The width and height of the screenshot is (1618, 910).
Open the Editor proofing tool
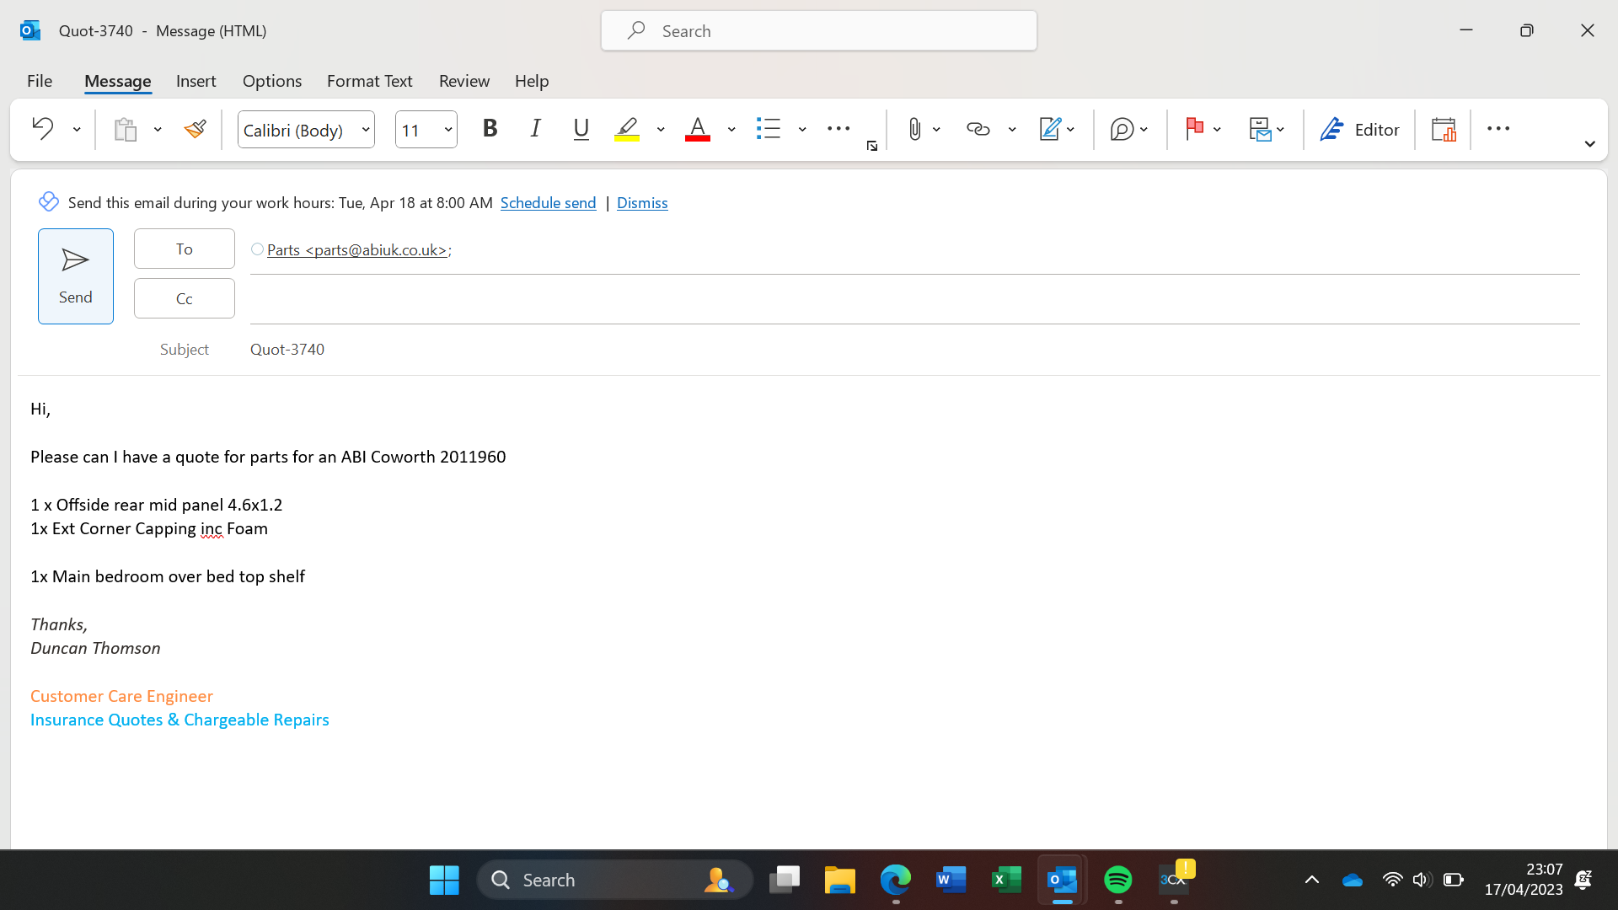point(1358,129)
